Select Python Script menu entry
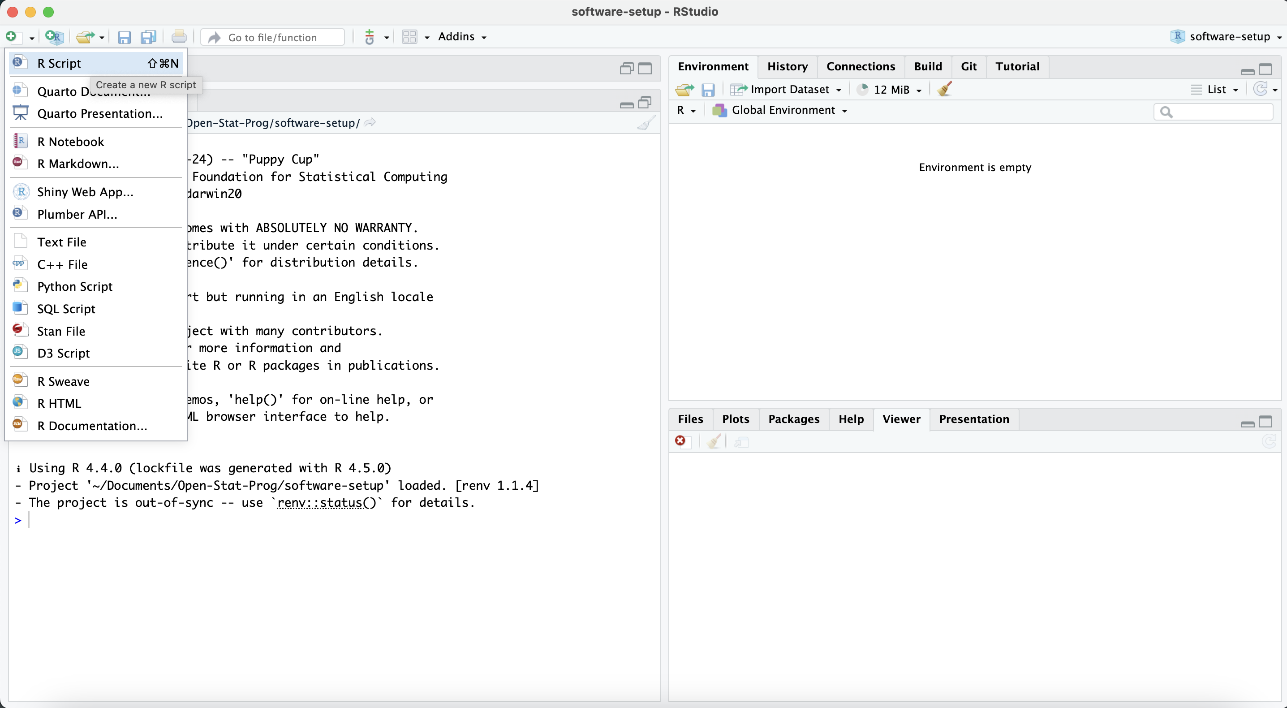The height and width of the screenshot is (708, 1287). pyautogui.click(x=75, y=286)
